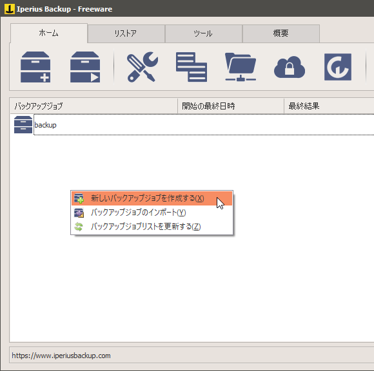Image resolution: width=374 pixels, height=371 pixels.
Task: Choose 新しいバックアップジョブを作成する(X) from context menu
Action: click(152, 198)
